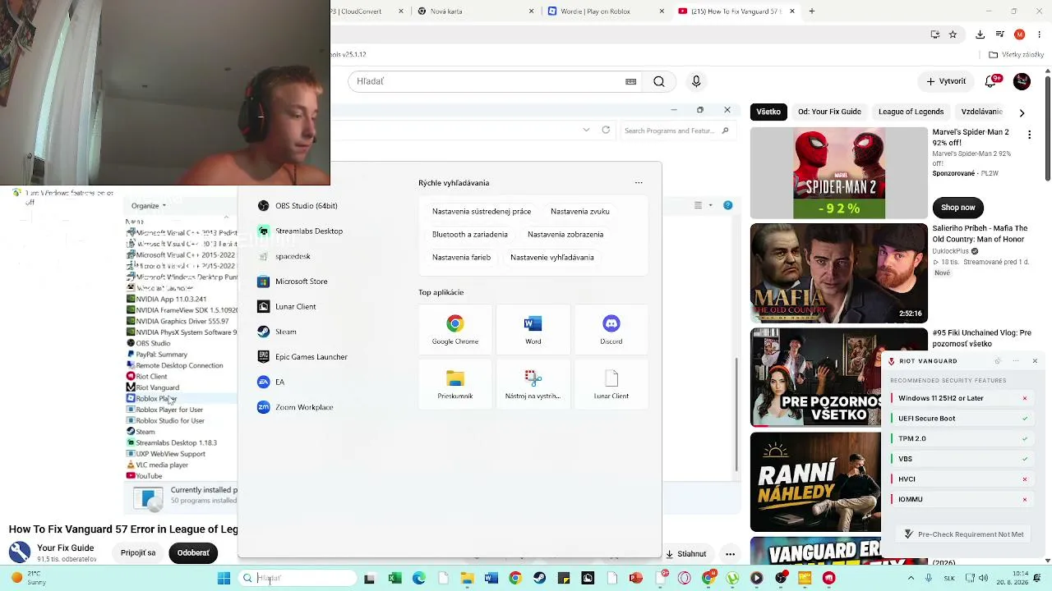
Task: Open Excel from the taskbar
Action: (x=394, y=579)
